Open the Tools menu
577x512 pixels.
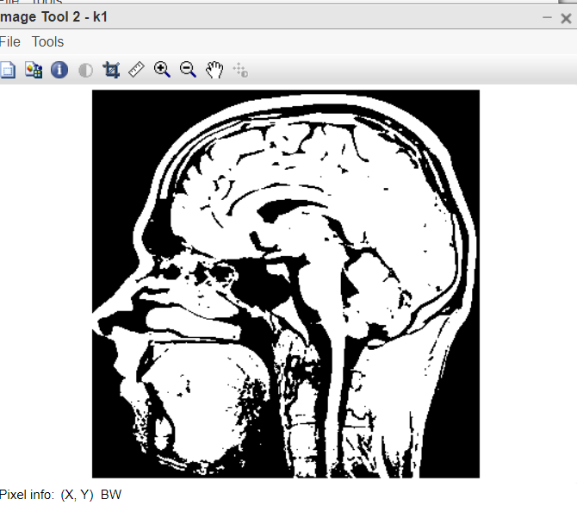click(x=47, y=41)
